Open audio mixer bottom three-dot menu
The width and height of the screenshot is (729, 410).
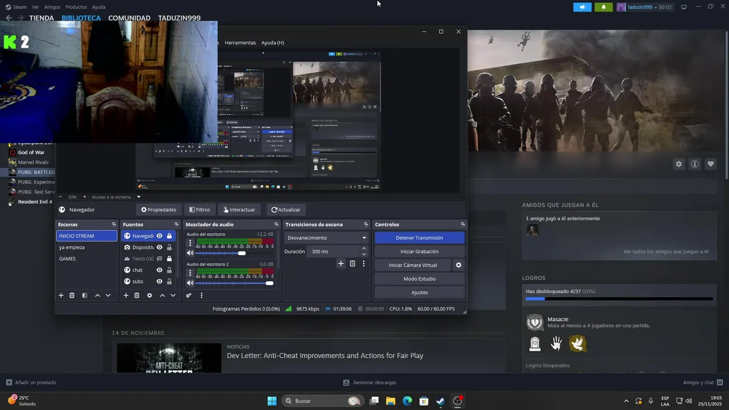(201, 296)
